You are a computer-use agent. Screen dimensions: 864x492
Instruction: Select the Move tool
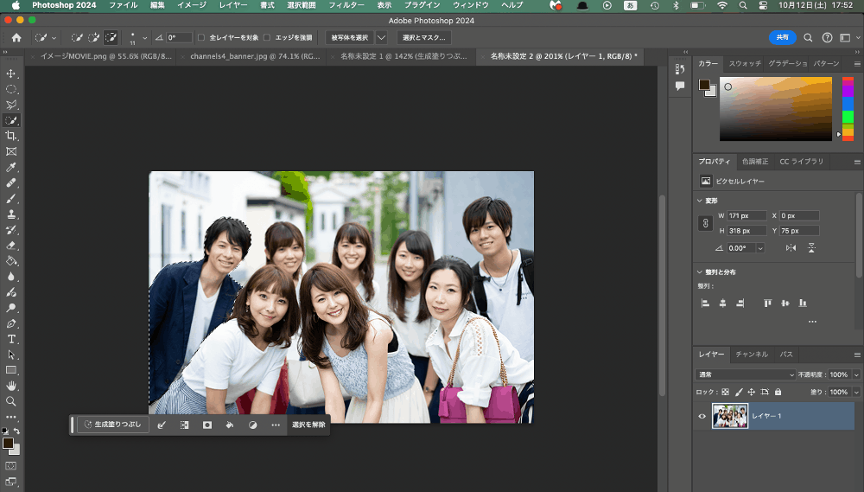tap(12, 74)
